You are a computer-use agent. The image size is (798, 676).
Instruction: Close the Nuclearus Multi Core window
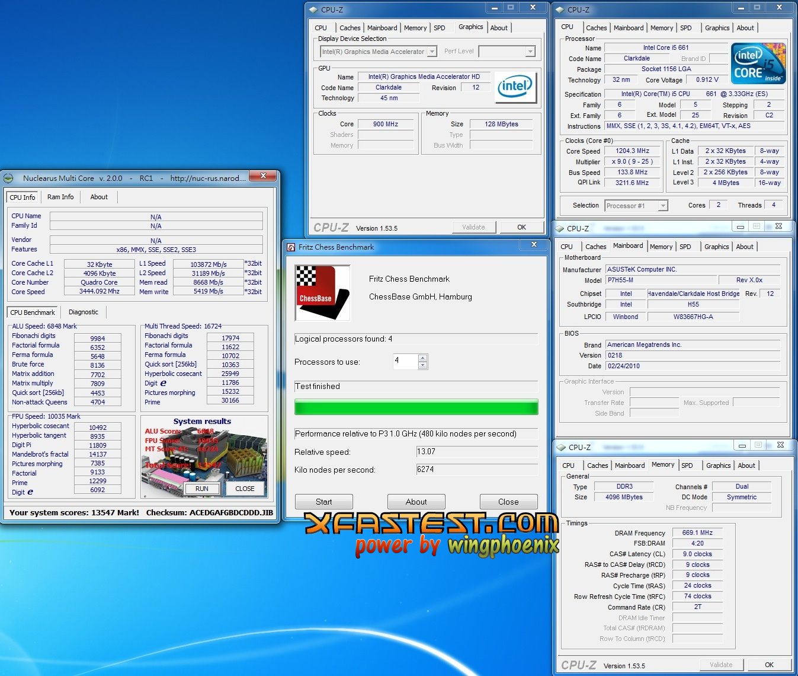pyautogui.click(x=262, y=176)
